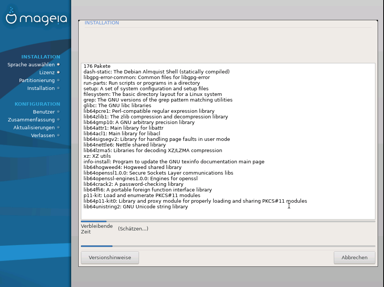Click the lib64unistring2 package line

coord(136,206)
